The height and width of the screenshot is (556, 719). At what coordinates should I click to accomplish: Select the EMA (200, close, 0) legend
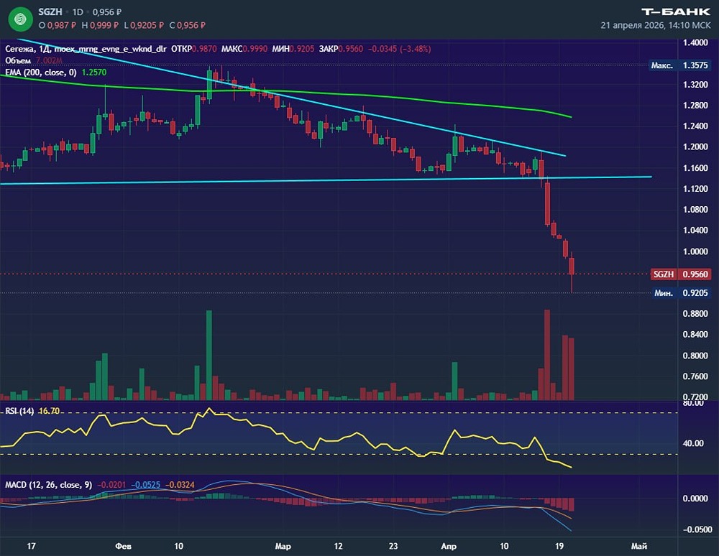(41, 73)
